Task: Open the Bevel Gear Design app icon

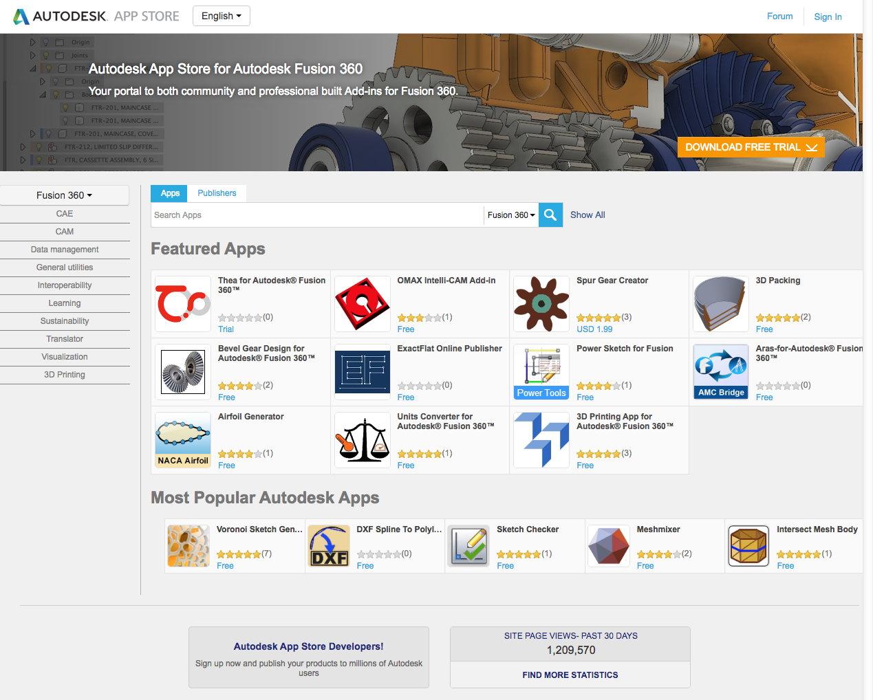Action: pyautogui.click(x=183, y=372)
